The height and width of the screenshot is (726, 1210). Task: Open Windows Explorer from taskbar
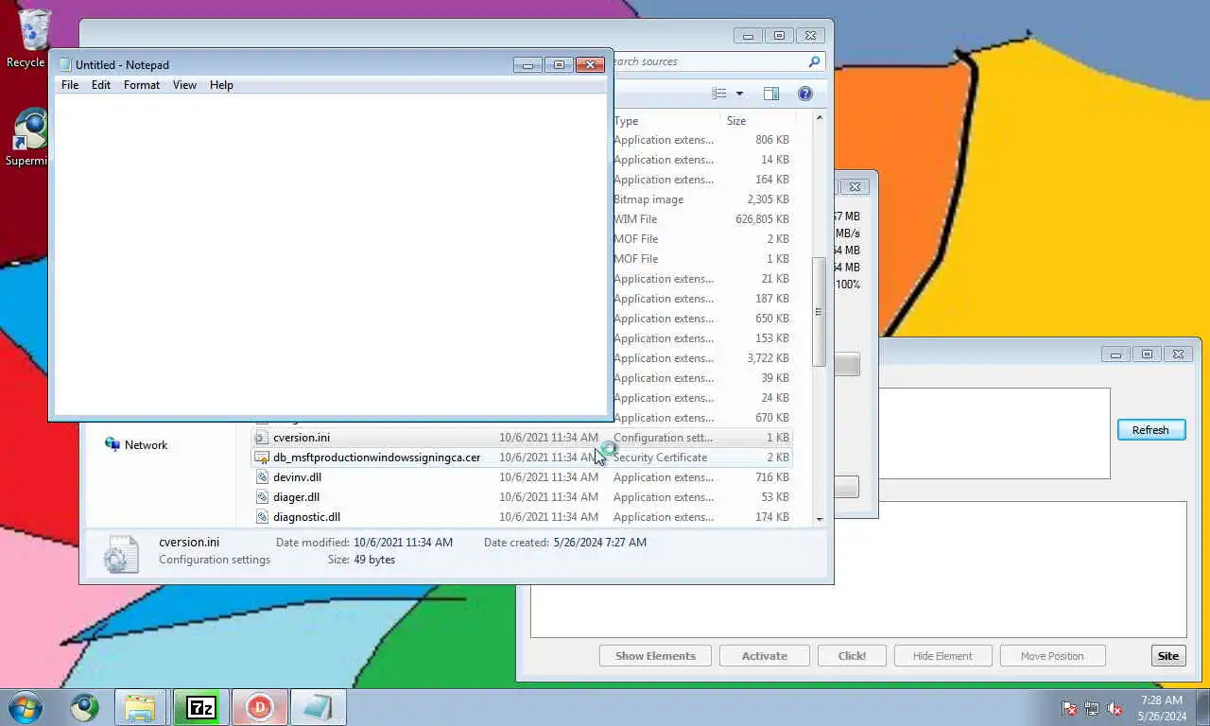140,707
